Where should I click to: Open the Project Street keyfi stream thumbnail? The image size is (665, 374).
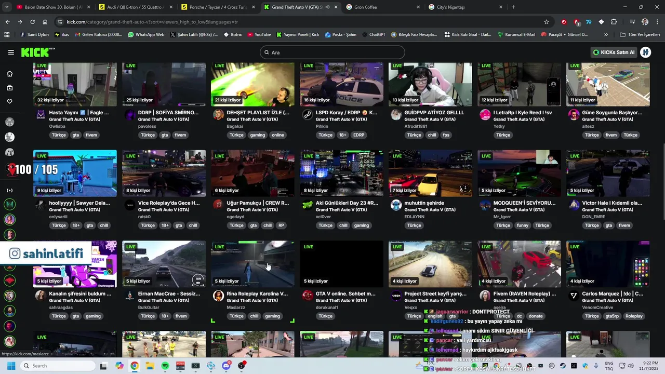tap(430, 264)
